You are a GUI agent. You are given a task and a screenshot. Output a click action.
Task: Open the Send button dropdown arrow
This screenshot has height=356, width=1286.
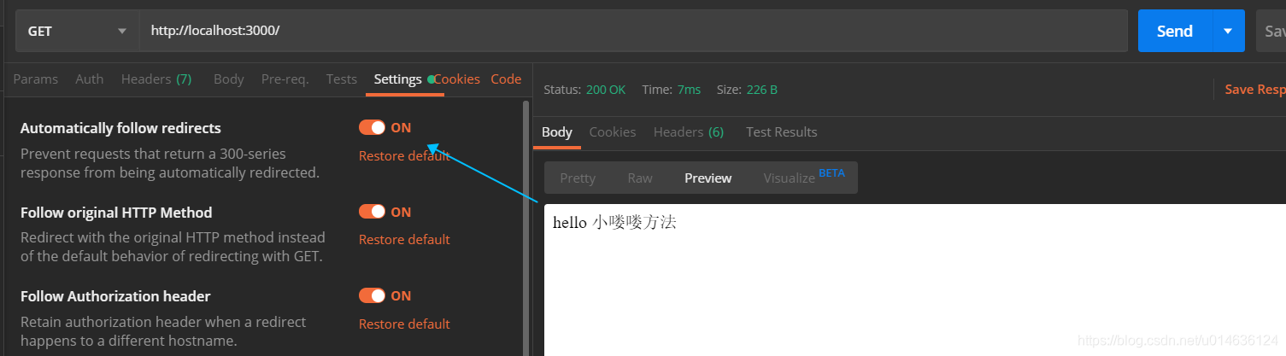point(1228,31)
